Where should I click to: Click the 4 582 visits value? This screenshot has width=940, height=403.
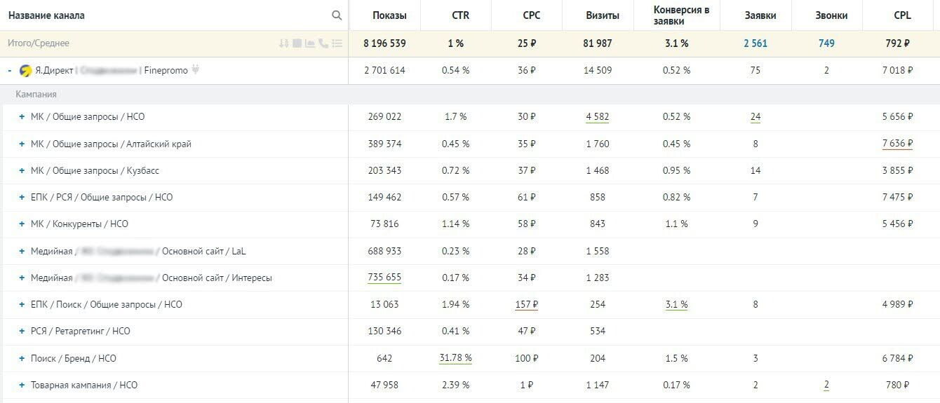(597, 117)
